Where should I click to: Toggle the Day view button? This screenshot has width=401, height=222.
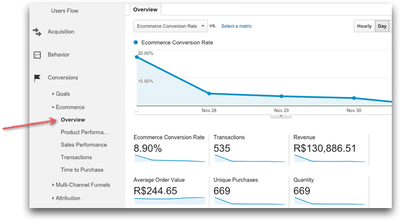coord(382,26)
